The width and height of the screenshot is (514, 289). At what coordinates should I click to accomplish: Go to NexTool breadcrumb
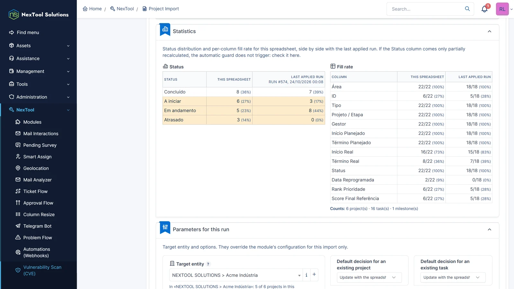pos(122,9)
